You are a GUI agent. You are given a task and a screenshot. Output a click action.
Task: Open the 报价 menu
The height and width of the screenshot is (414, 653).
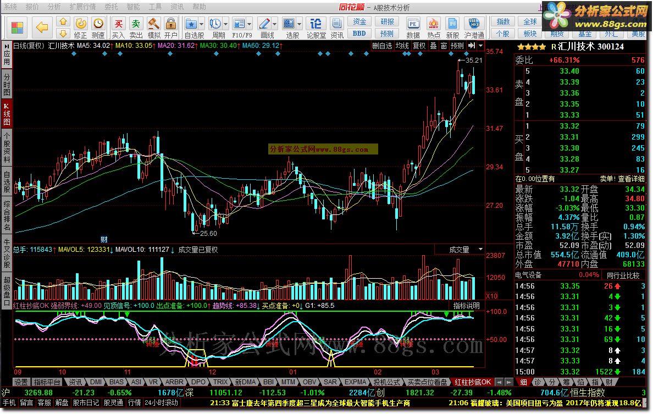coord(32,7)
